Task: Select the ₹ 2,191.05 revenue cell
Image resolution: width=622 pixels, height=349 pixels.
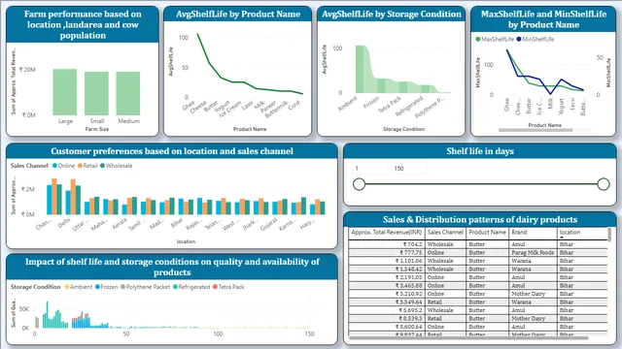Action: (387, 277)
